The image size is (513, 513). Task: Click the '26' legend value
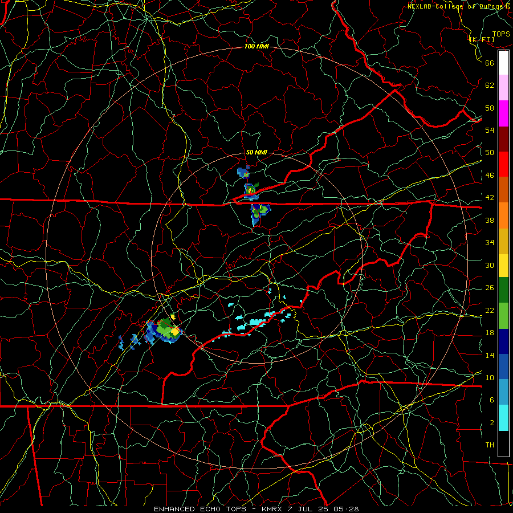[x=490, y=288]
